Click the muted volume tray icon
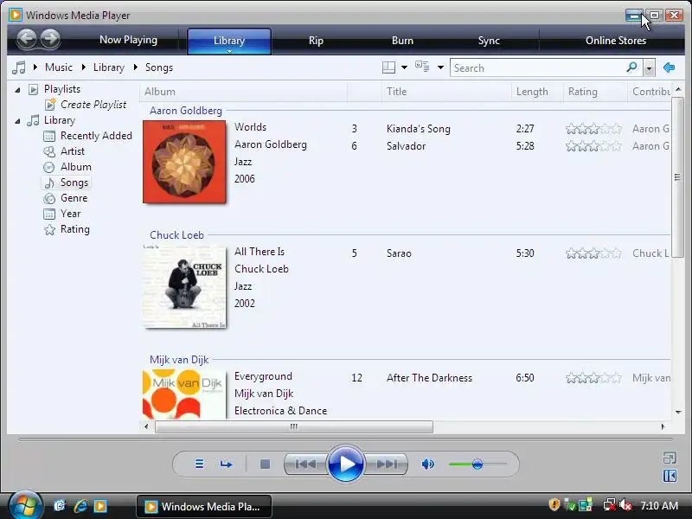Image resolution: width=692 pixels, height=519 pixels. click(x=625, y=505)
